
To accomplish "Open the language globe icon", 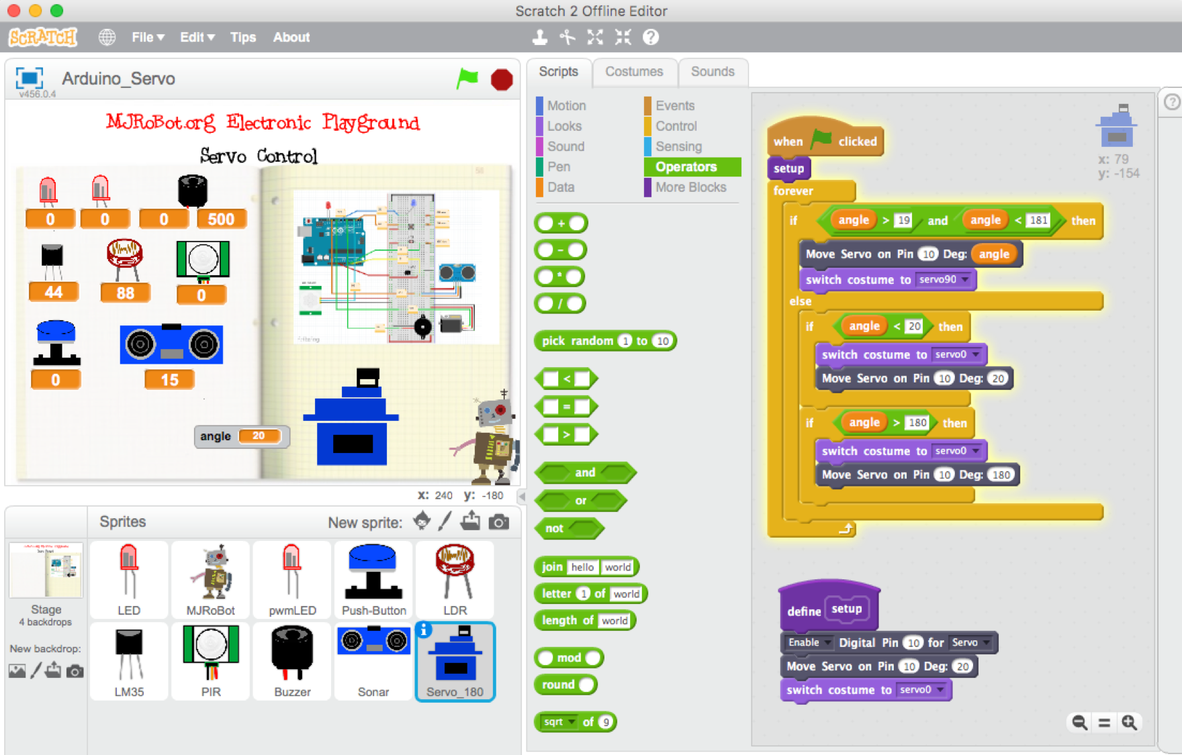I will [107, 37].
